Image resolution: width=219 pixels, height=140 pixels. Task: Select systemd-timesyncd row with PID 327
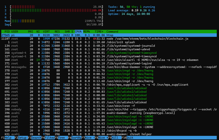[x=109, y=56]
